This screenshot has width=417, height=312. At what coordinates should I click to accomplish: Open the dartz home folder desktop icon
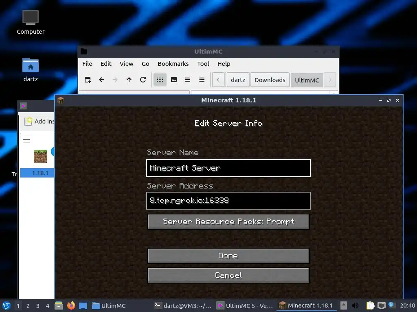(31, 70)
